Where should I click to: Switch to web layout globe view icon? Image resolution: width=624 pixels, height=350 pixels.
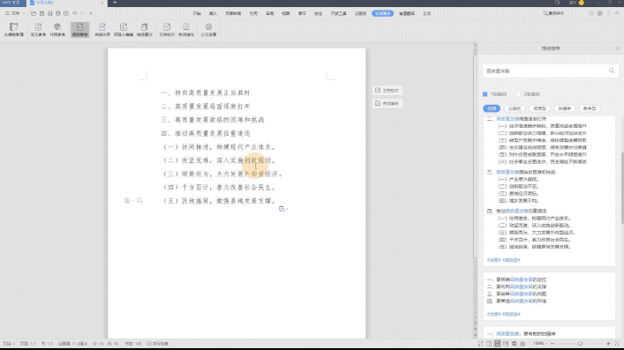point(515,344)
